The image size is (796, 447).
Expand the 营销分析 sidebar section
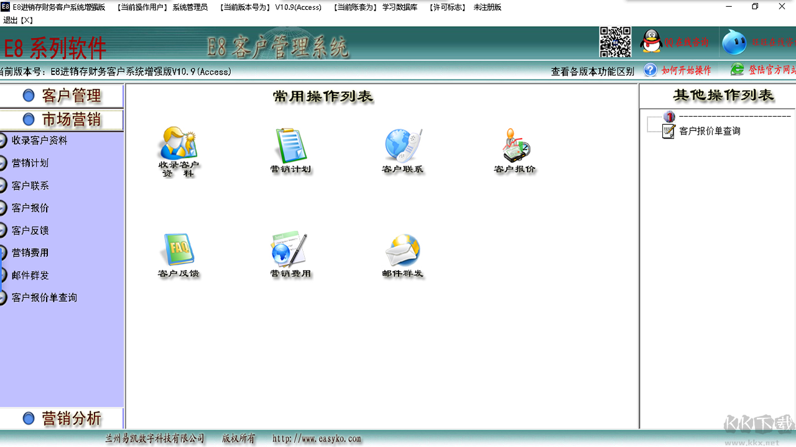(x=62, y=418)
